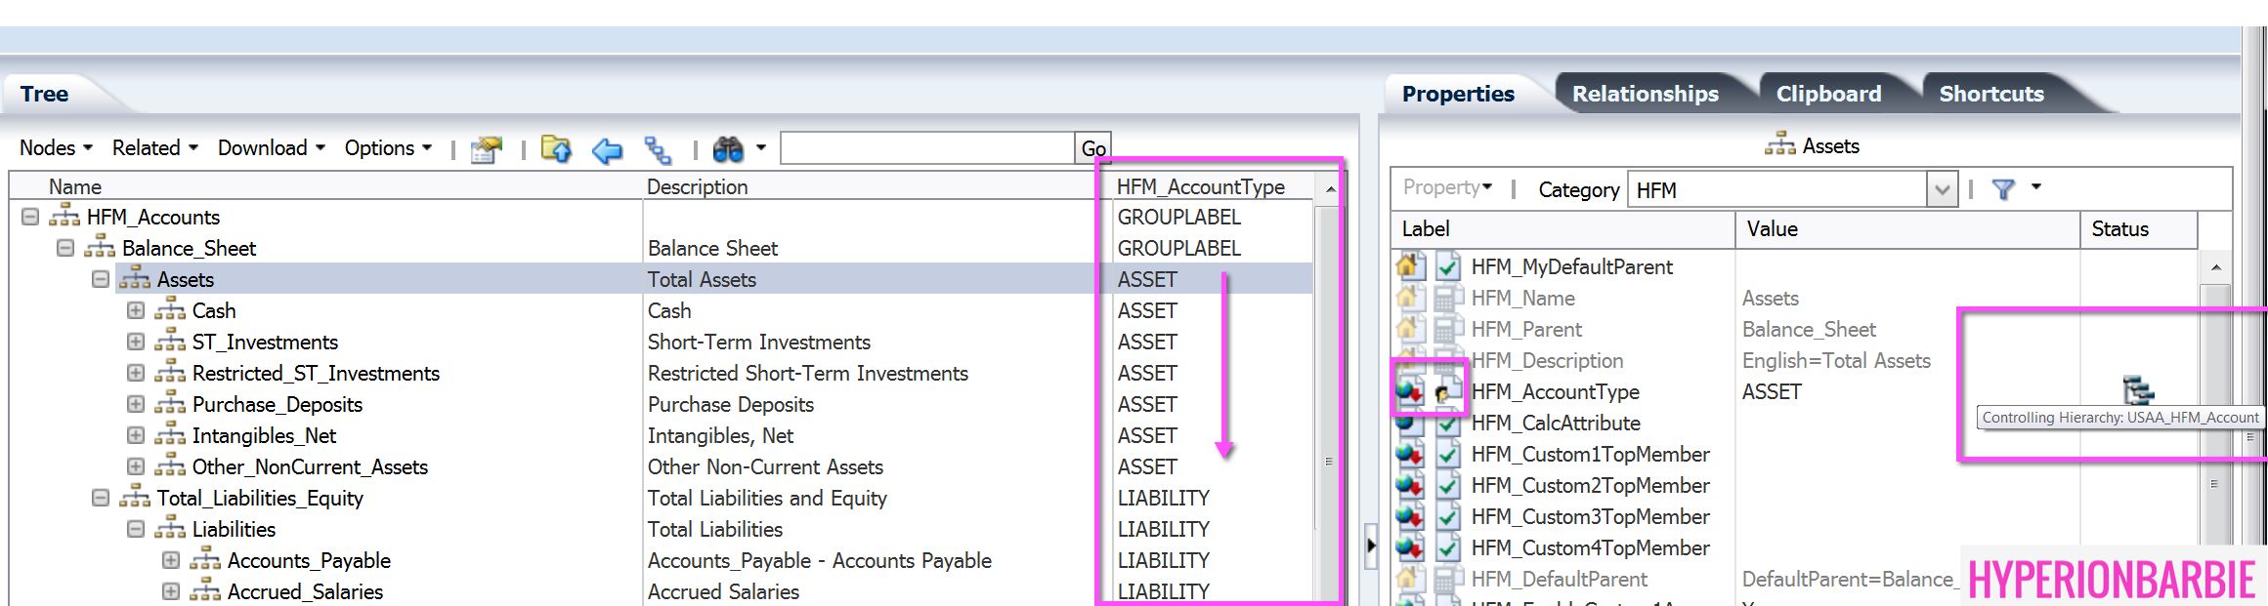Click the Go button
The width and height of the screenshot is (2268, 606).
1092,148
